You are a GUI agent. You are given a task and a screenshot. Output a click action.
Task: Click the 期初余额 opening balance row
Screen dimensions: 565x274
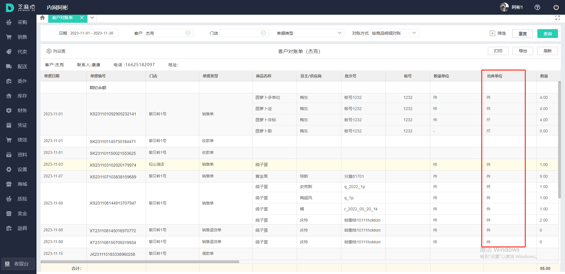(x=299, y=87)
